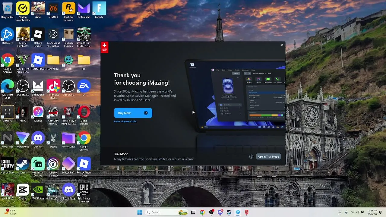This screenshot has width=386, height=217.
Task: Select the ScootX desktop shortcut
Action: pyautogui.click(x=68, y=62)
